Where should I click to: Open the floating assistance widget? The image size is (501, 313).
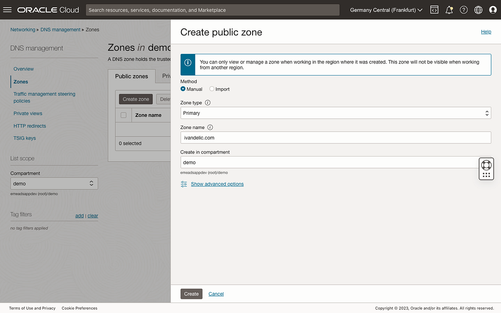(486, 169)
